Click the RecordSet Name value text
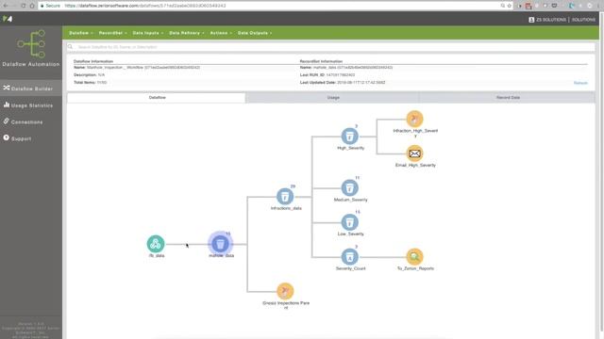This screenshot has height=339, width=604. pos(352,68)
